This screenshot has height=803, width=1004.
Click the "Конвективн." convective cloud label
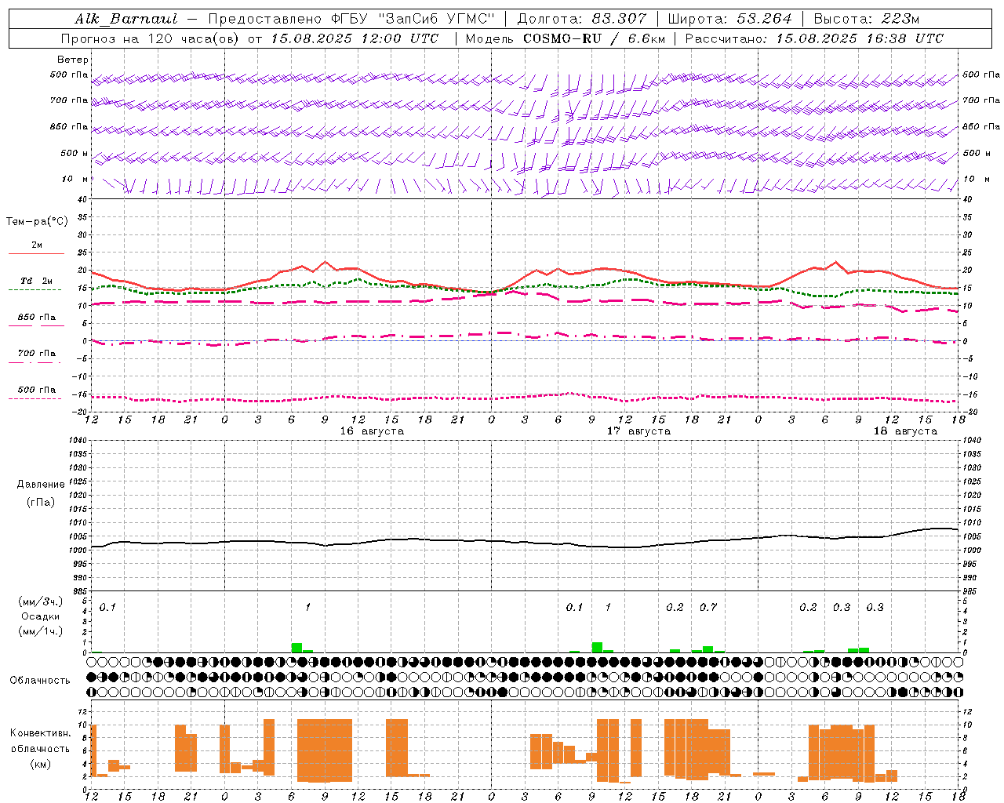tap(41, 733)
